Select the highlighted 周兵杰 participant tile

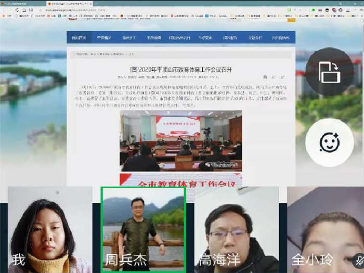click(143, 230)
